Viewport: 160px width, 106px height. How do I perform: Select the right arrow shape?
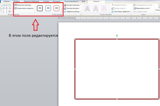click(x=4, y=8)
